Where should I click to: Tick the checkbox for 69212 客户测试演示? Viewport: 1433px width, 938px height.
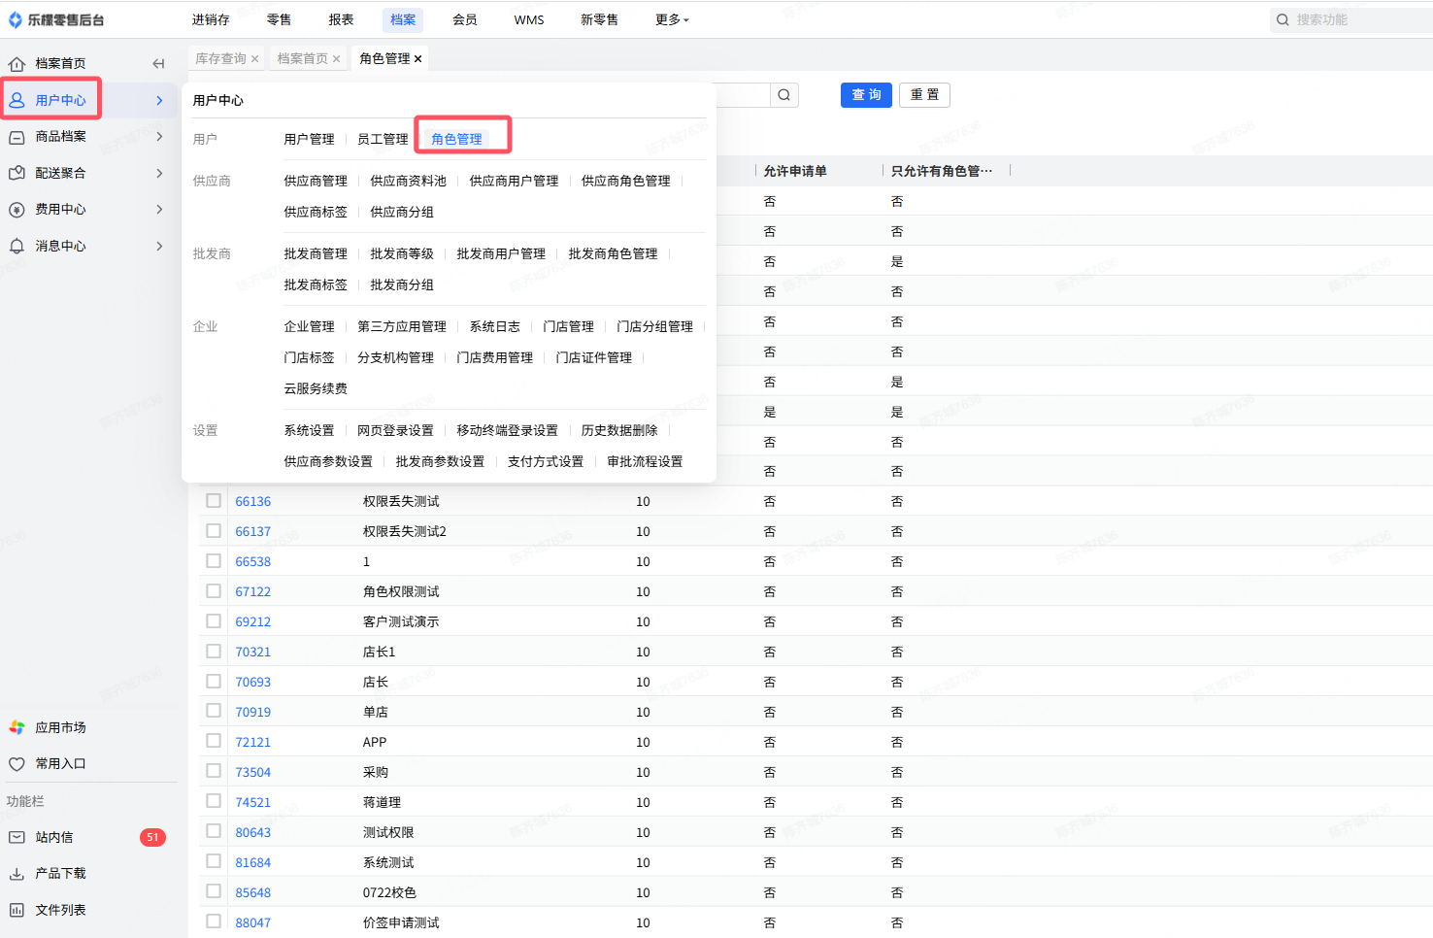(x=214, y=621)
